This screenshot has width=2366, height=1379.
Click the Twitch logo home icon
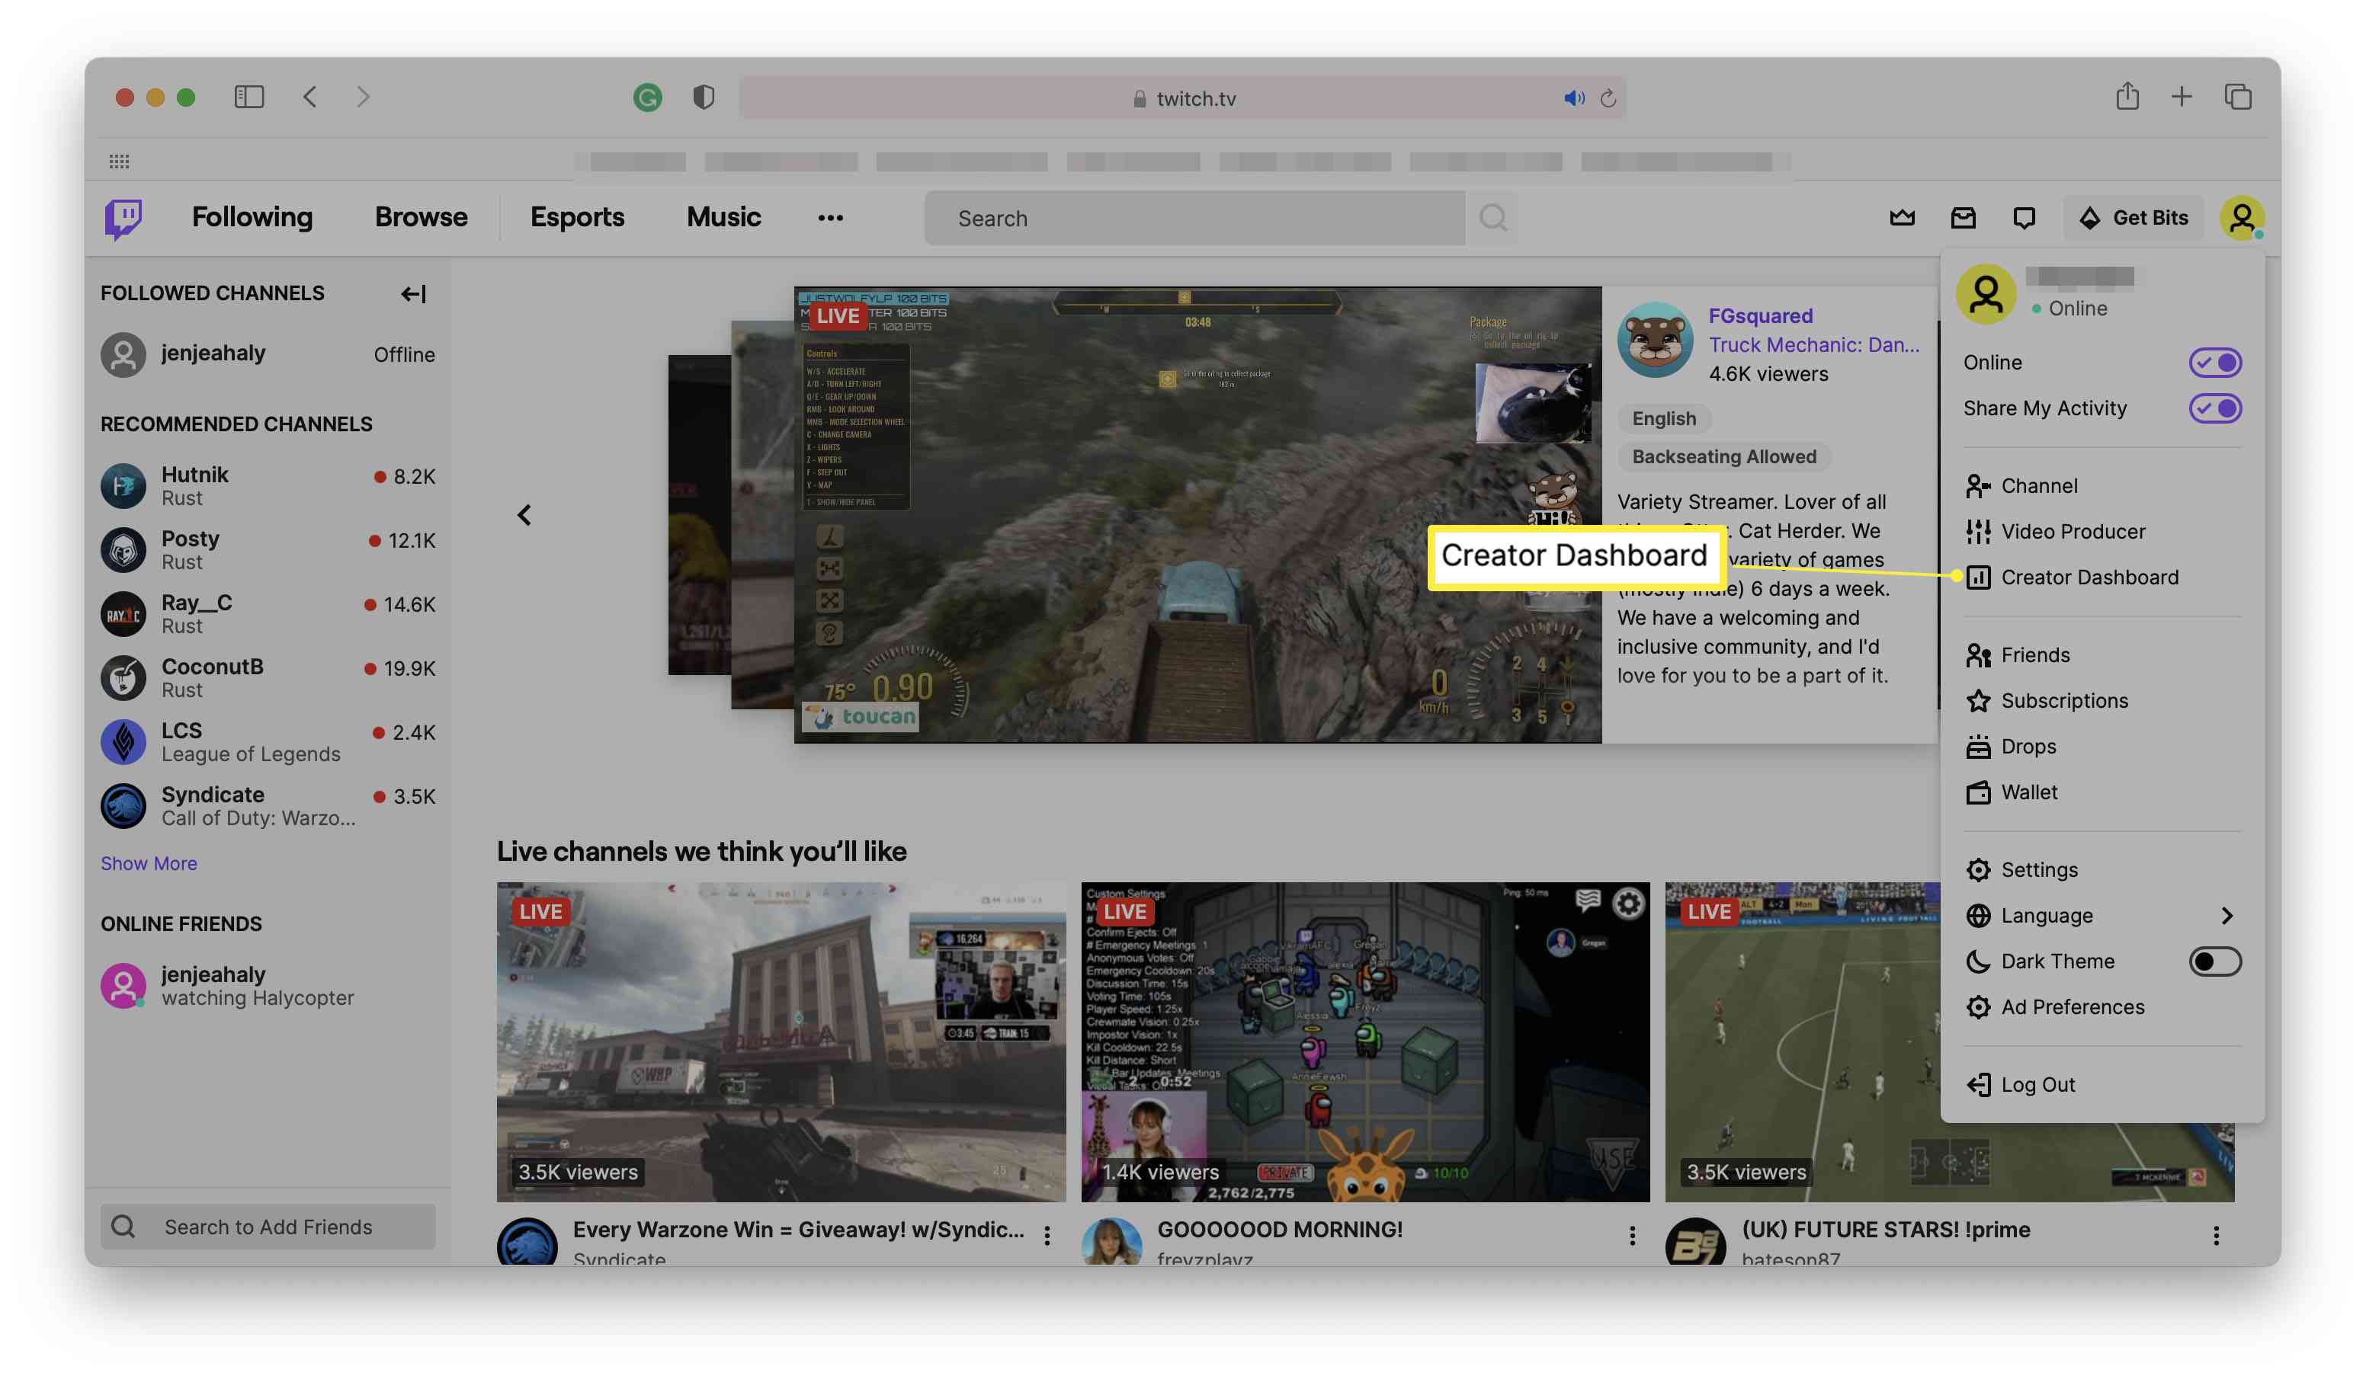tap(123, 218)
